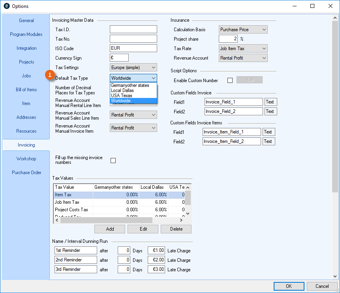Confirm settings with the OK button
The width and height of the screenshot is (340, 293).
tap(289, 286)
